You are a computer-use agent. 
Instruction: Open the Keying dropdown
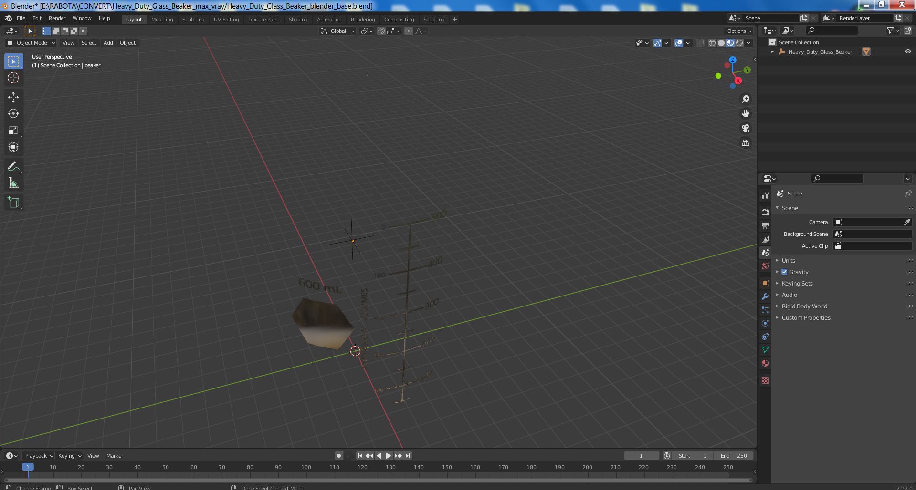pos(69,456)
